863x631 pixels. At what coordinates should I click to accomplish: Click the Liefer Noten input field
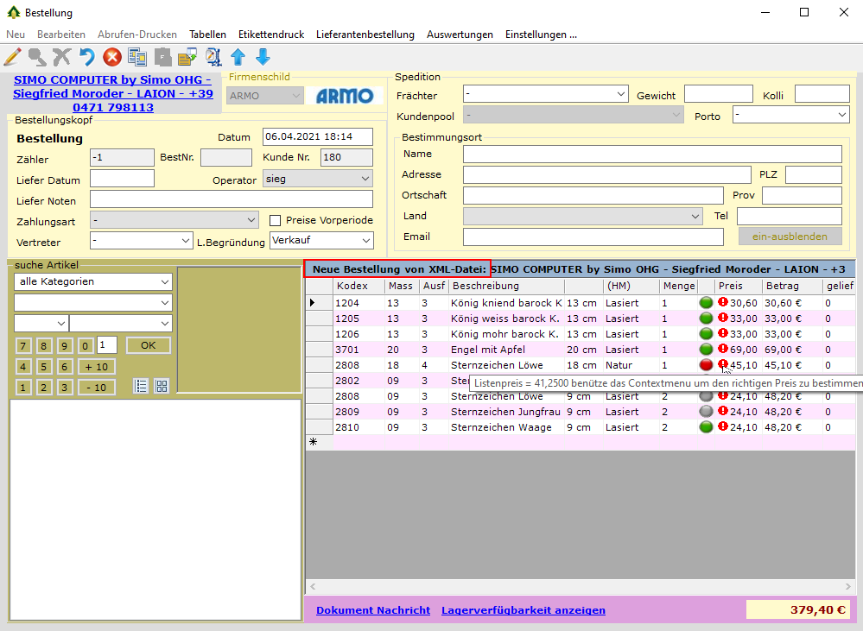[x=231, y=199]
